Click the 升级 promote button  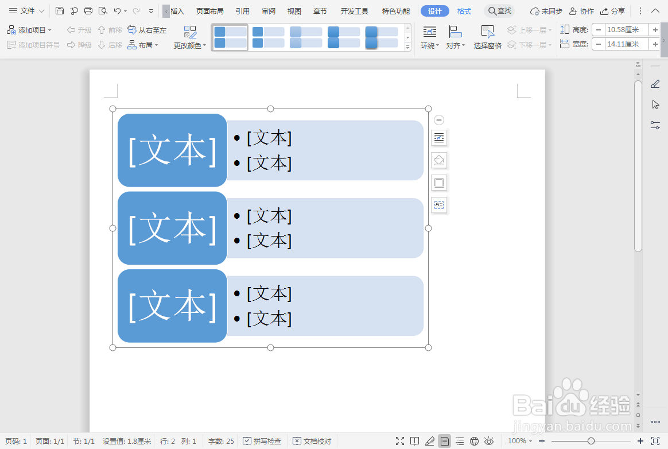click(79, 30)
